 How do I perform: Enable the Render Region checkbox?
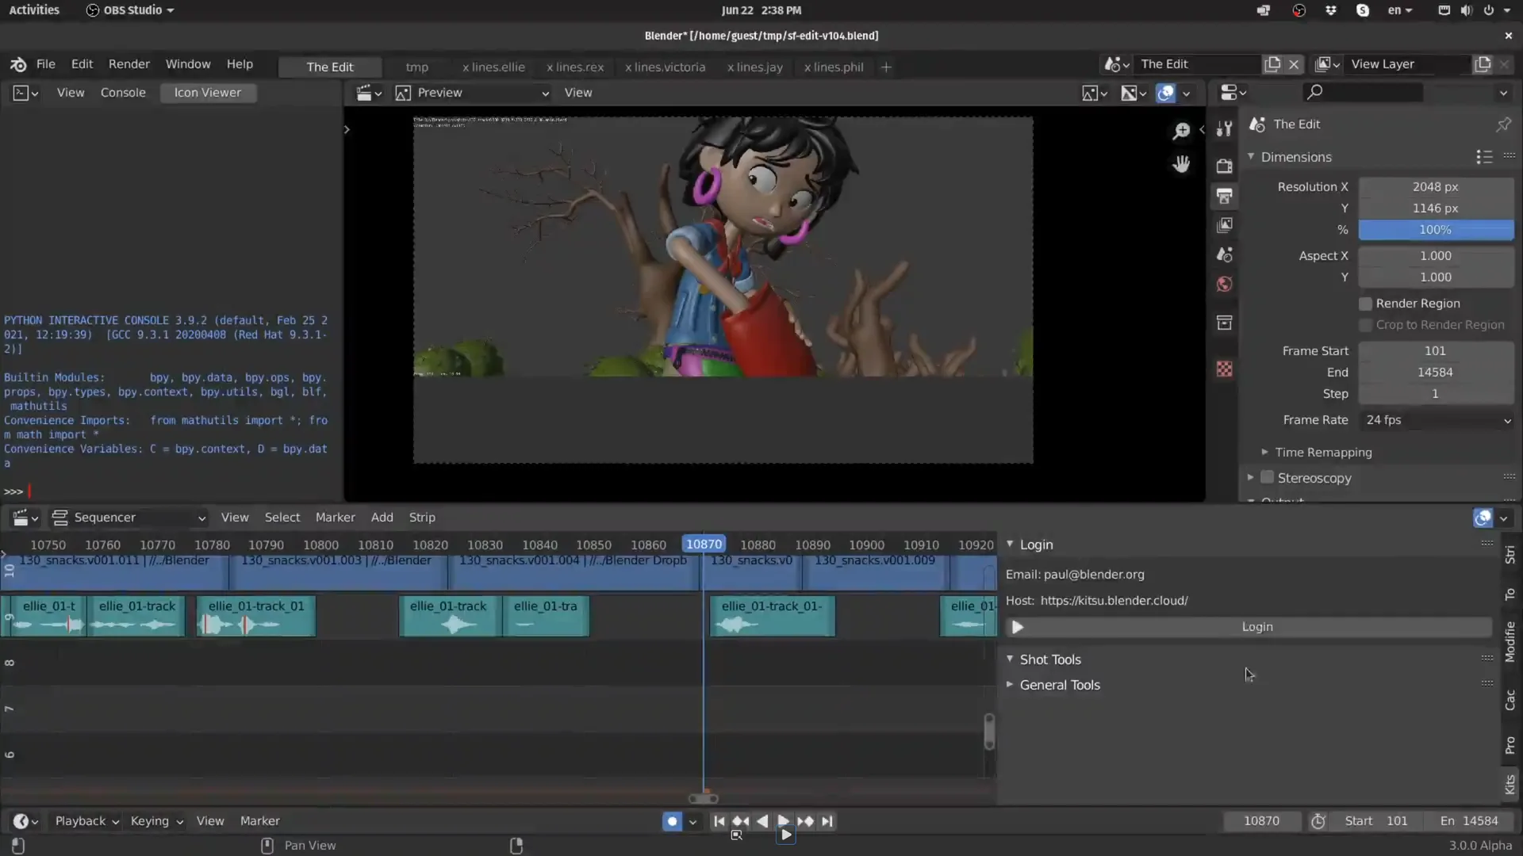[1365, 304]
